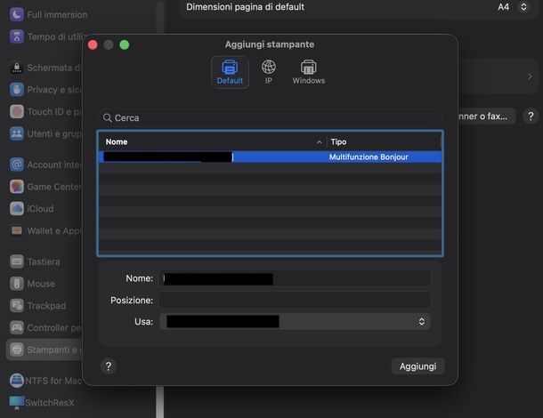Open Touch ID e password settings
Screen dimensions: 543x418
(x=45, y=111)
